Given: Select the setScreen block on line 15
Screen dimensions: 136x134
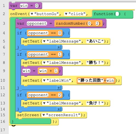Looking at the screenshot, I should pyautogui.click(x=51, y=115).
